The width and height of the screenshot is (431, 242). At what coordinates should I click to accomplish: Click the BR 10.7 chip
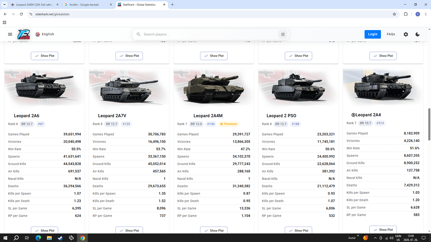[x=365, y=123]
